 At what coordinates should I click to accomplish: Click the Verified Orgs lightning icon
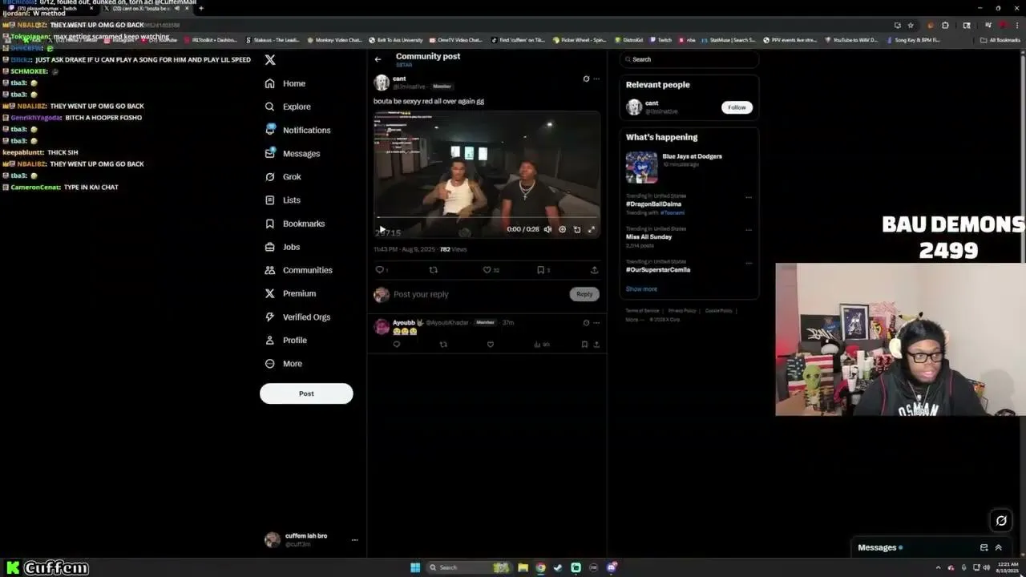click(270, 317)
